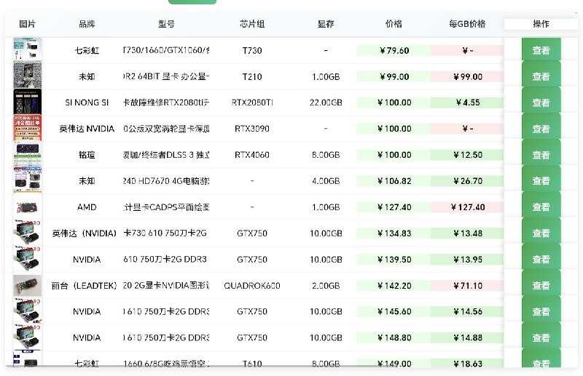Viewport: 583px width, 376px height.
Task: Open thumbnail in the ¥145.60 row
Action: click(x=28, y=311)
